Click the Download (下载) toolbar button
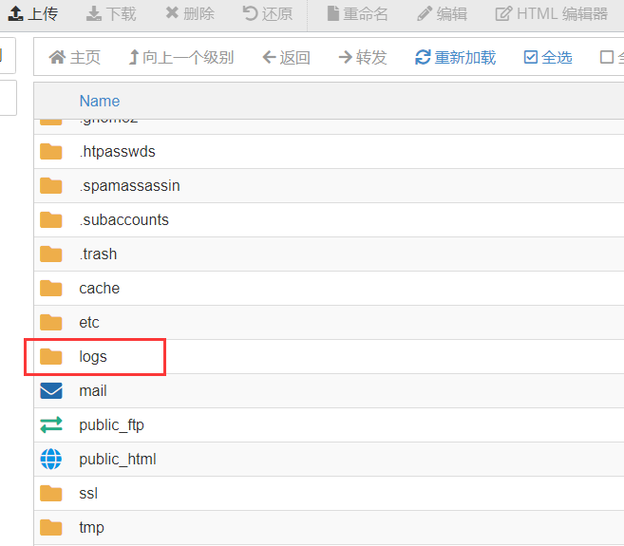624x546 pixels. 111,14
